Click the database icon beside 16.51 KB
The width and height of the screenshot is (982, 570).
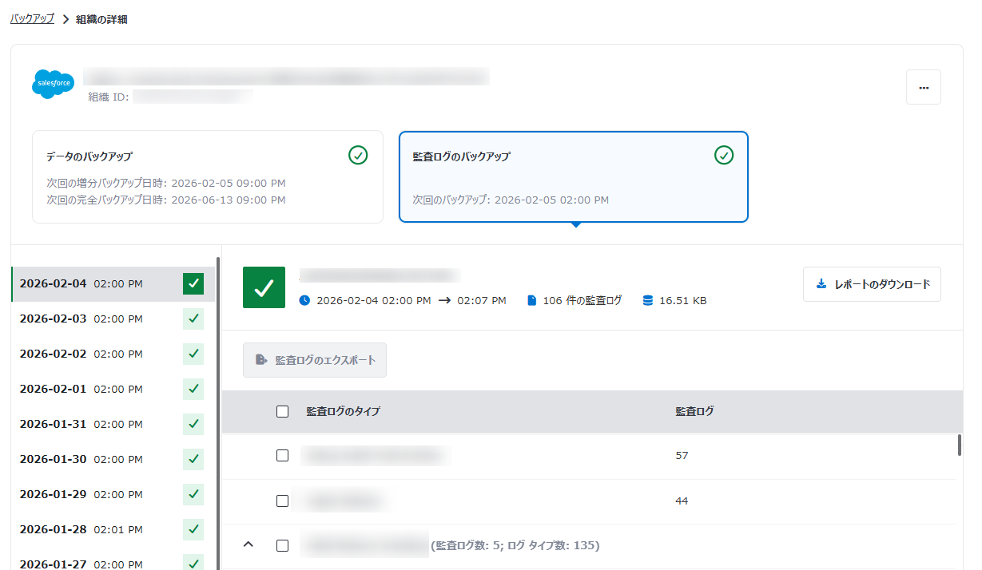coord(647,301)
